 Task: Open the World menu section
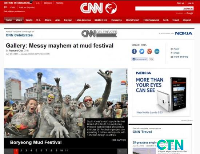[x=29, y=20]
